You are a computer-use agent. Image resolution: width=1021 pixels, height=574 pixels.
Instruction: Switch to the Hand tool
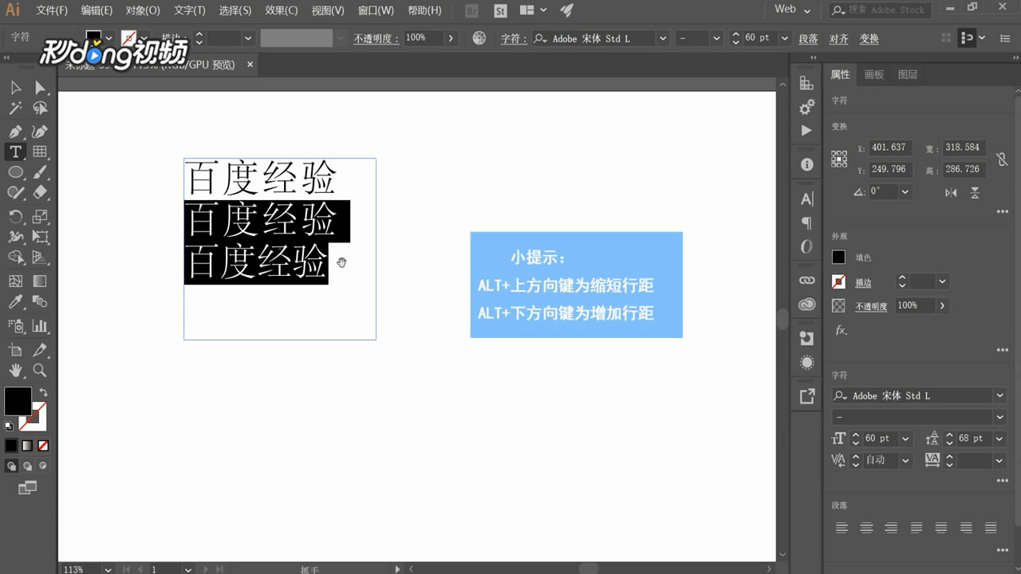pos(16,370)
